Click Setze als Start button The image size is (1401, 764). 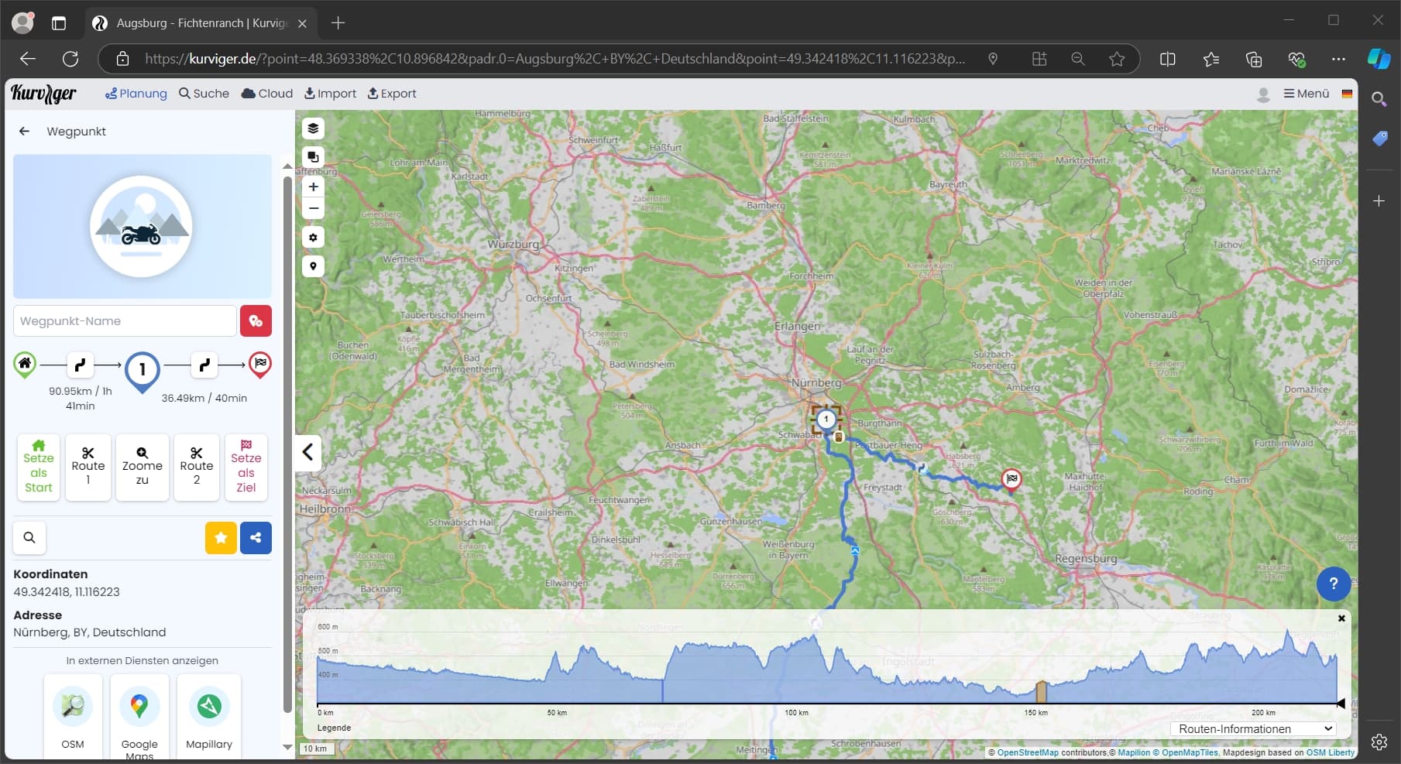pos(39,467)
